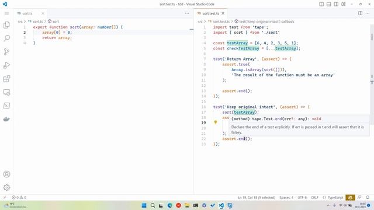The height and width of the screenshot is (210, 374).
Task: Click the highlighted Copilot status icon
Action: click(350, 198)
